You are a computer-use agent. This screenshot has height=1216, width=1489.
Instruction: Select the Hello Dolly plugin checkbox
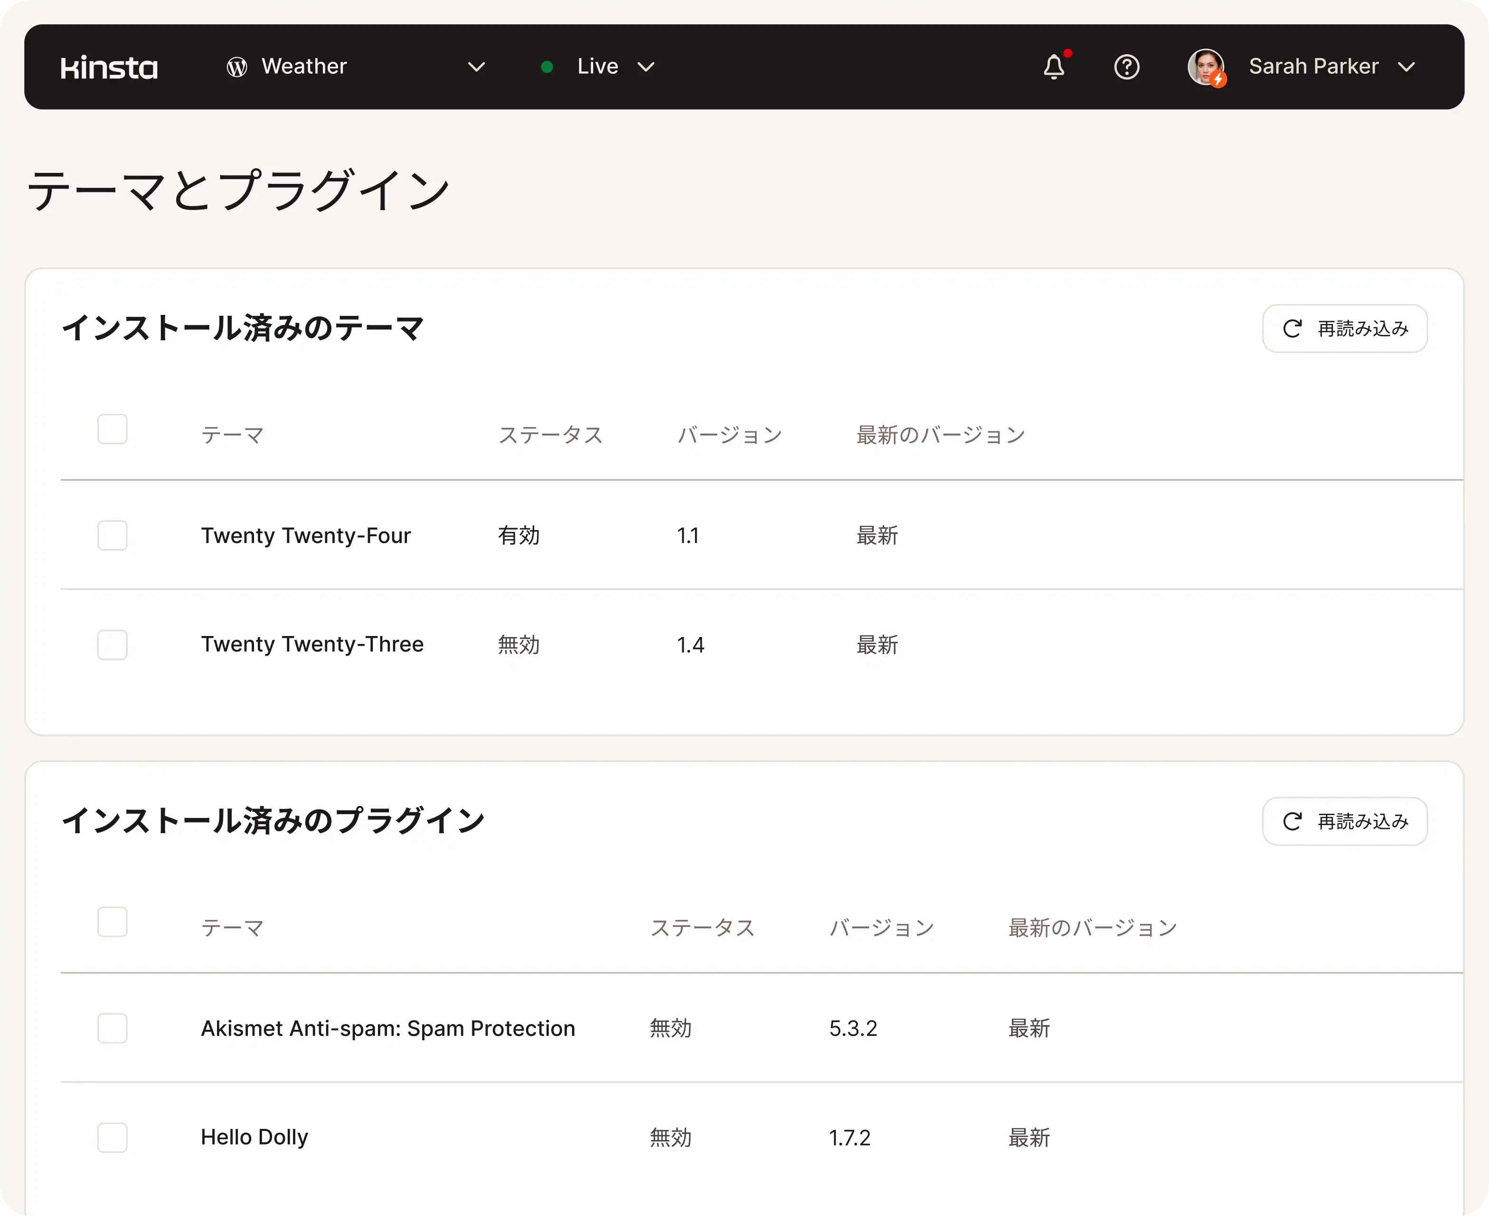click(113, 1137)
